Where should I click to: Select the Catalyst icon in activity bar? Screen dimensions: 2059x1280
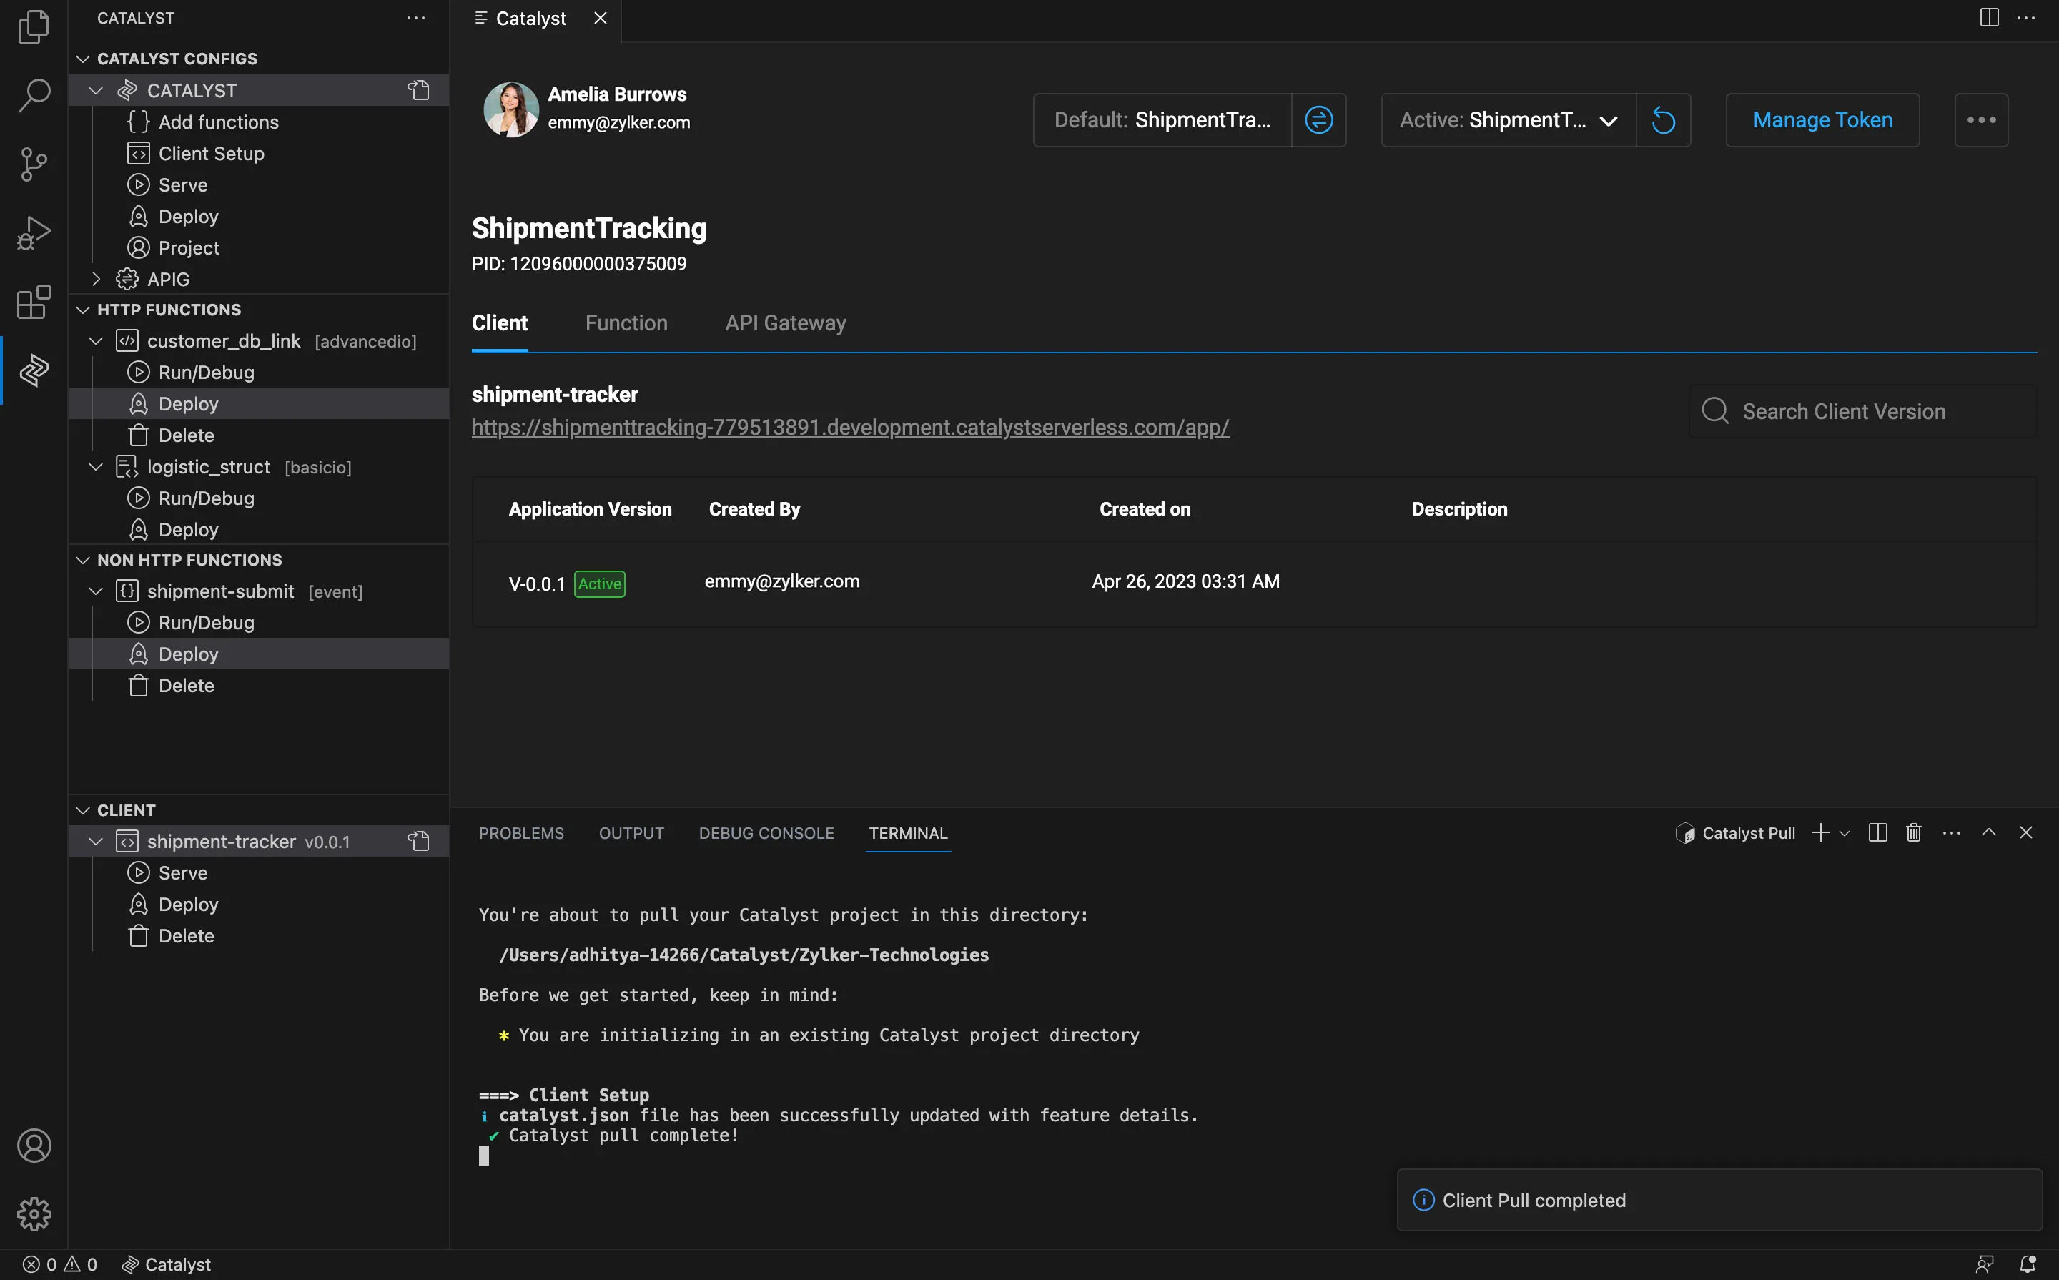(x=34, y=370)
